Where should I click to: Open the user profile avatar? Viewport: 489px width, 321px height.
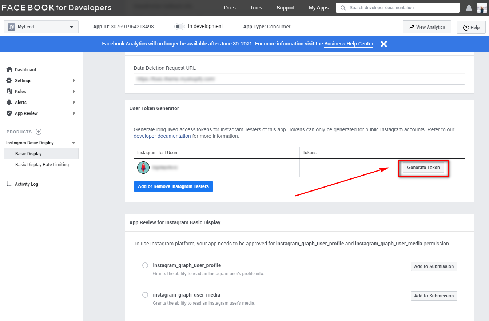482,8
